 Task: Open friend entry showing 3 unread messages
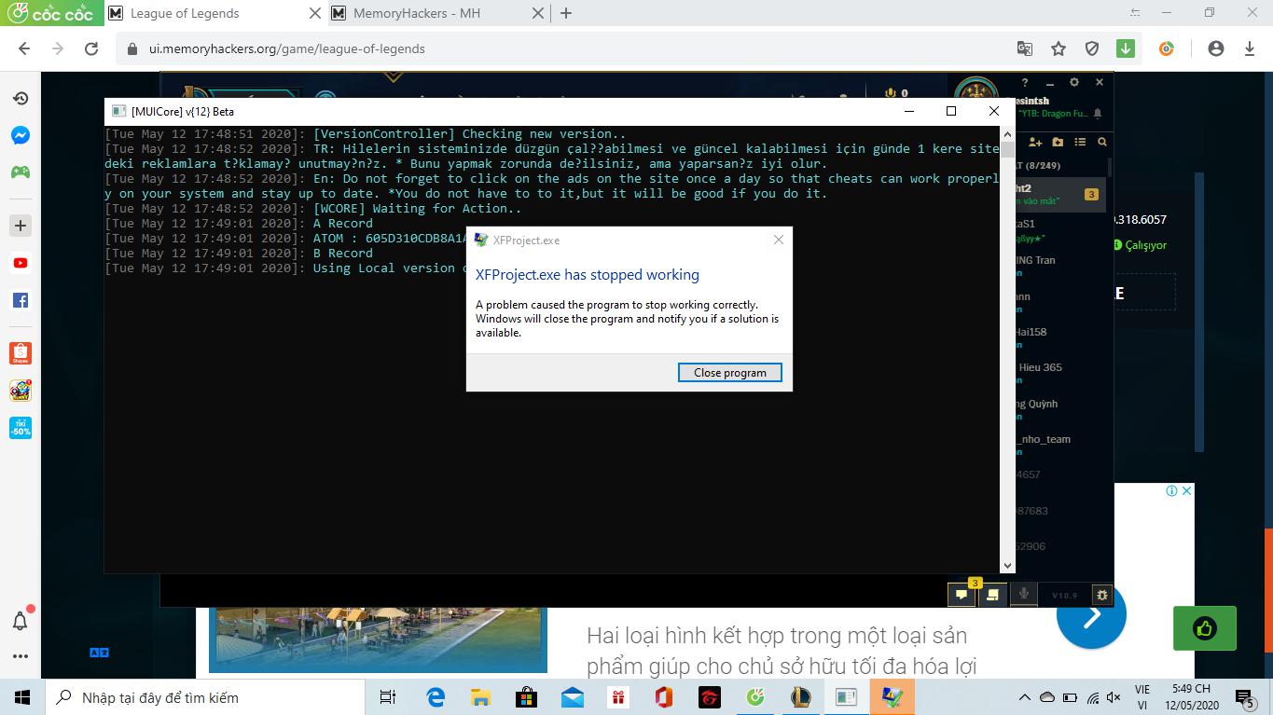1059,194
